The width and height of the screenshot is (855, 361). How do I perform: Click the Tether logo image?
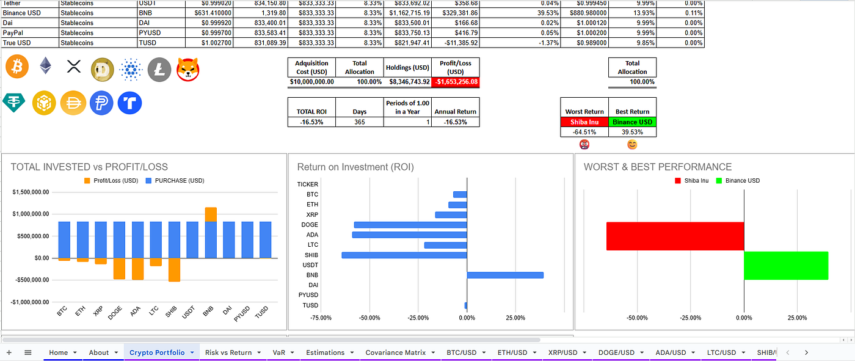pyautogui.click(x=15, y=102)
